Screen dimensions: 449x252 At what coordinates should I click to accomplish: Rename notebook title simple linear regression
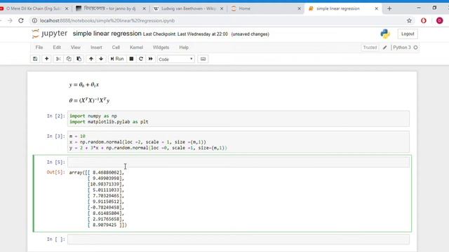[107, 34]
